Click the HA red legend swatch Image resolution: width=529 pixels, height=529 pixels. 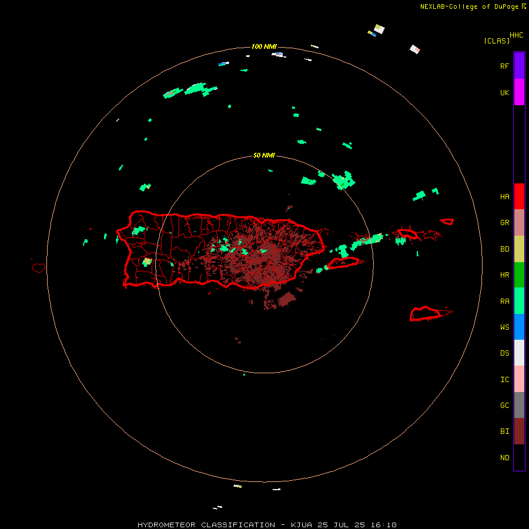pyautogui.click(x=519, y=196)
